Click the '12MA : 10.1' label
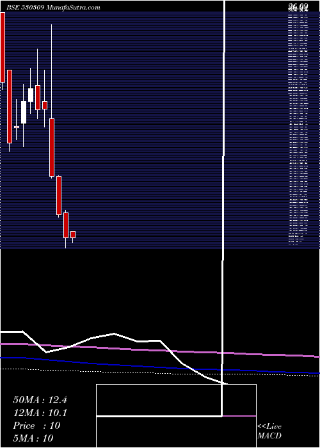The width and height of the screenshot is (320, 448). tap(40, 413)
